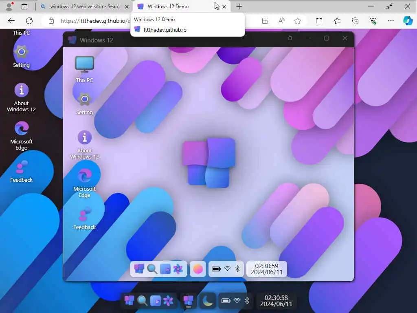Click battery icon in nested taskbar

coord(216,269)
